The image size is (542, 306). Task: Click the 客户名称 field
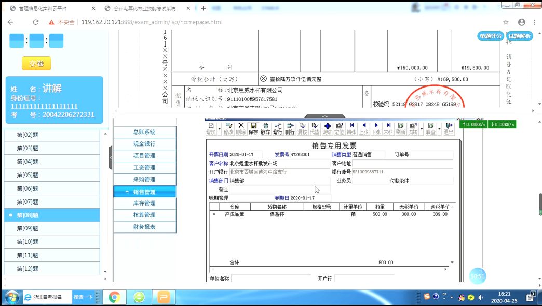(x=279, y=163)
